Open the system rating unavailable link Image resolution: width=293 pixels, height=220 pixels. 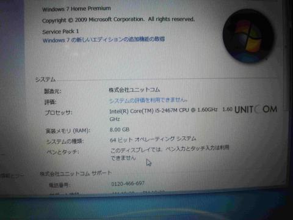(x=148, y=100)
